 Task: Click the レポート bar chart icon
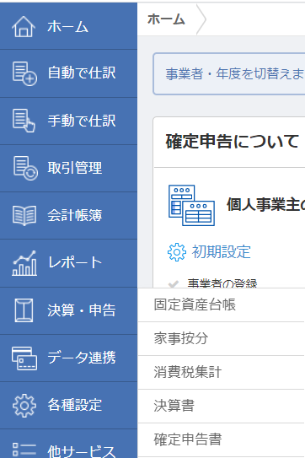(x=24, y=263)
